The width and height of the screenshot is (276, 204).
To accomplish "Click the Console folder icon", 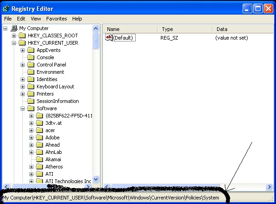I will click(x=31, y=57).
